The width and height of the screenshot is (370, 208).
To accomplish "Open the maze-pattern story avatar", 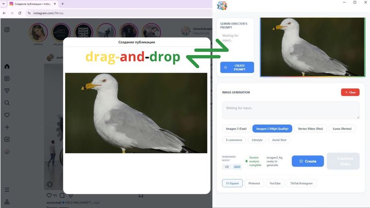I will pos(83,32).
